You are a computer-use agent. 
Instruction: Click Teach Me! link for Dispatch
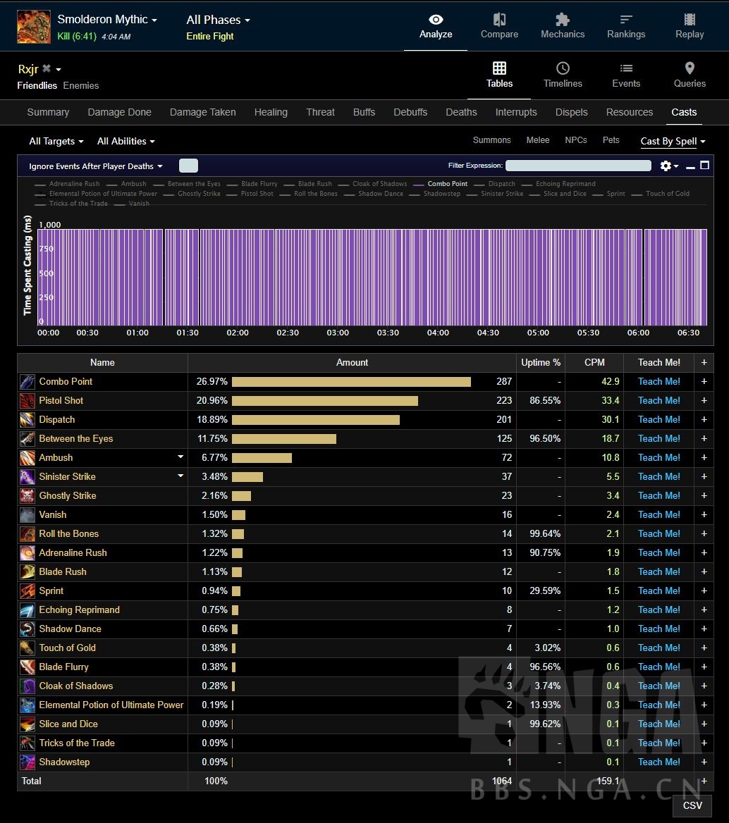pos(659,420)
